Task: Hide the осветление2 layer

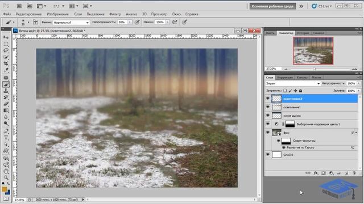Action: click(x=268, y=99)
